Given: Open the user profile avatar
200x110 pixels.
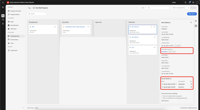Looking at the screenshot, I should [x=197, y=2].
